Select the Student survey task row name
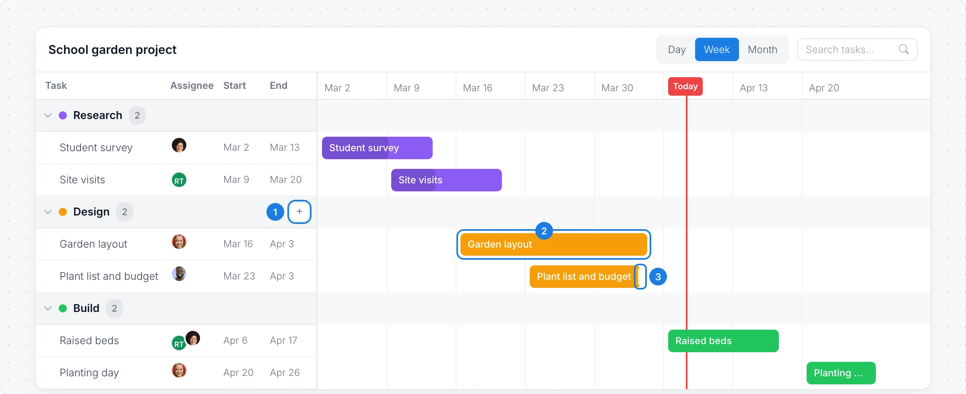Image resolution: width=966 pixels, height=394 pixels. (x=96, y=148)
